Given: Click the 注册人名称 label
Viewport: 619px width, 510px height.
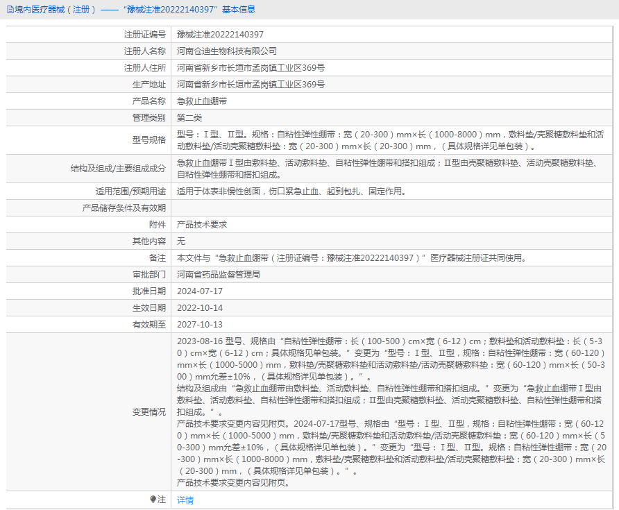Looking at the screenshot, I should point(145,51).
